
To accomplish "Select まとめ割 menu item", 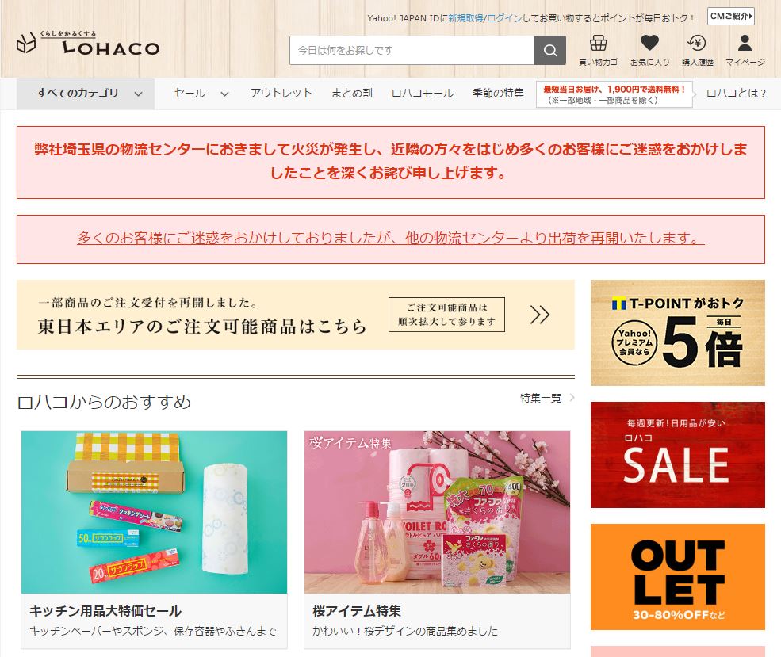I will click(x=352, y=93).
